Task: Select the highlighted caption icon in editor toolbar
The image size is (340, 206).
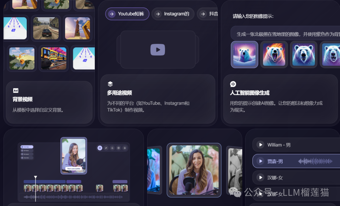Action: tap(100, 148)
